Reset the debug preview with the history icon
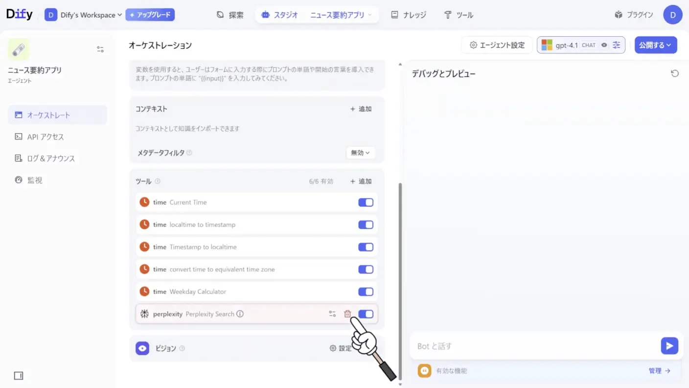Image resolution: width=689 pixels, height=388 pixels. coord(675,73)
